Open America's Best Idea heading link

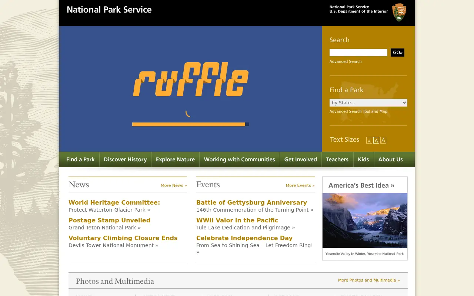point(361,185)
